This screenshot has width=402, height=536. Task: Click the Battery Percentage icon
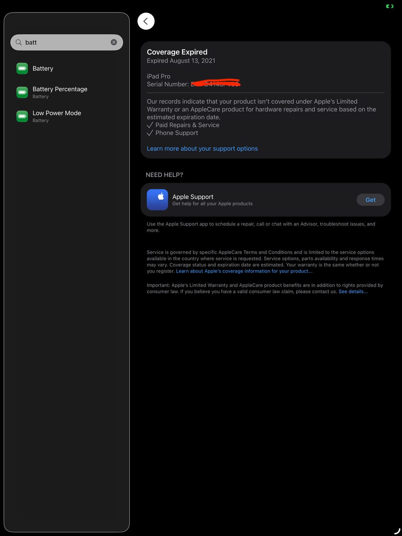[22, 92]
